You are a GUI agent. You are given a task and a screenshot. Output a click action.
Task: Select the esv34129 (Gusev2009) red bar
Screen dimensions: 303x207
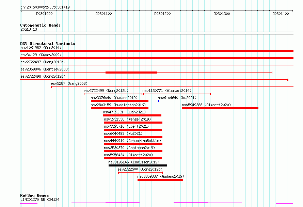157,58
